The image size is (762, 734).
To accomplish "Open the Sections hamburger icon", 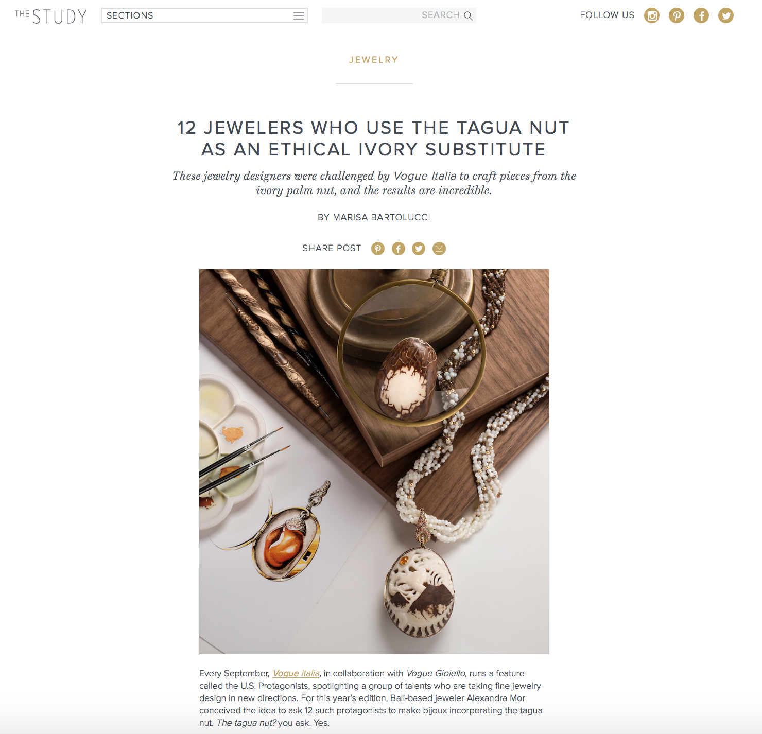I will coord(299,15).
